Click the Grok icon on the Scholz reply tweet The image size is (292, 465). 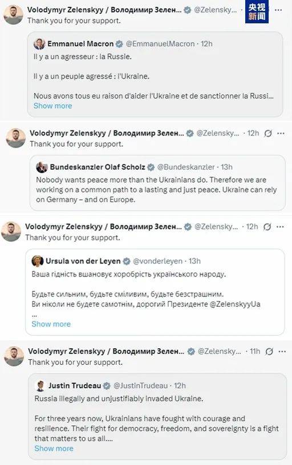[x=268, y=133]
